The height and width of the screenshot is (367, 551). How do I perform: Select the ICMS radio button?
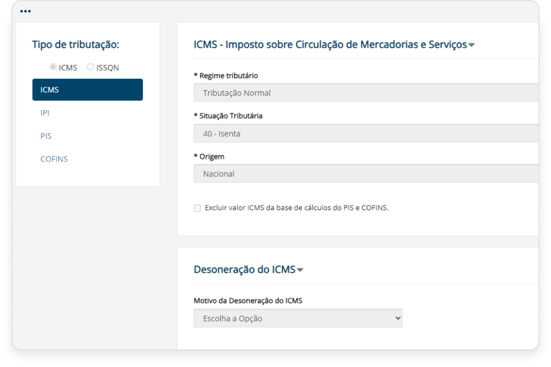point(53,67)
